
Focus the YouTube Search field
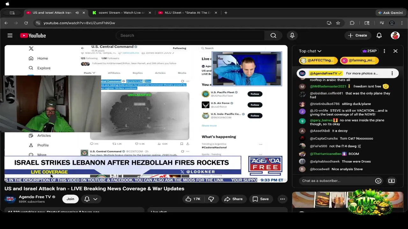(190, 36)
